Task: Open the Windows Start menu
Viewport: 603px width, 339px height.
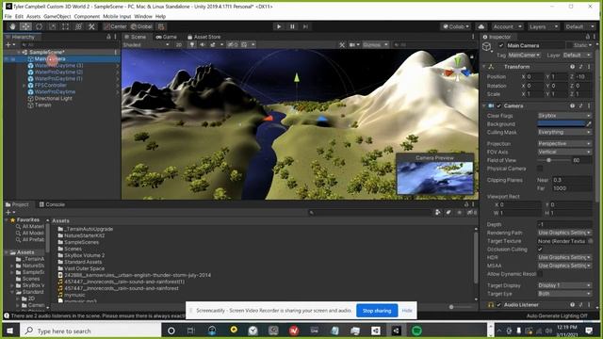Action: (10, 331)
